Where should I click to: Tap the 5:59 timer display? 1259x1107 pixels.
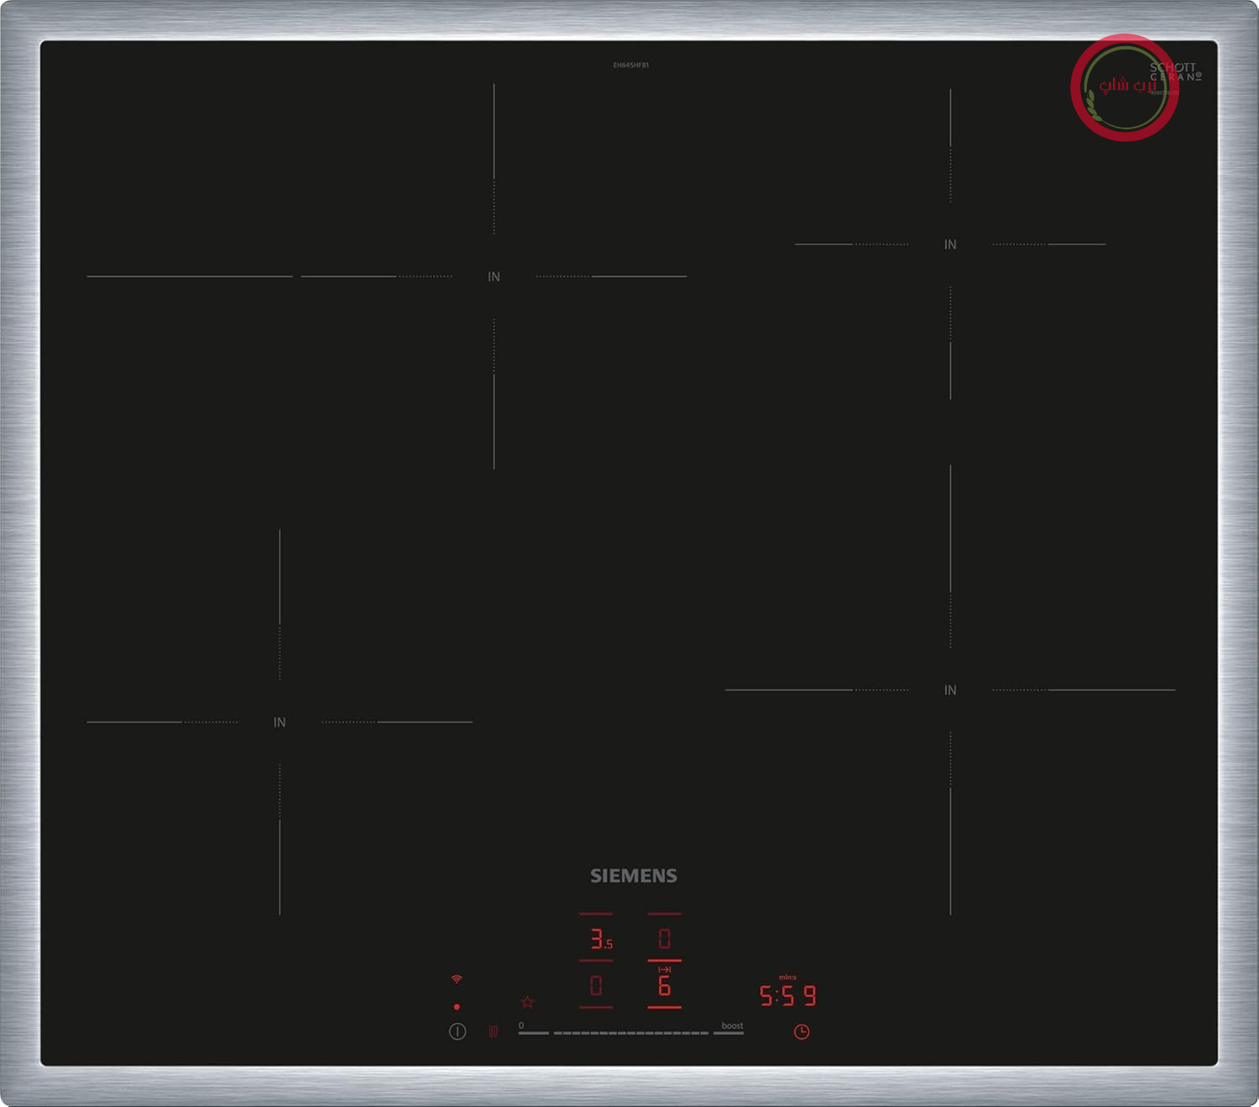pyautogui.click(x=787, y=995)
